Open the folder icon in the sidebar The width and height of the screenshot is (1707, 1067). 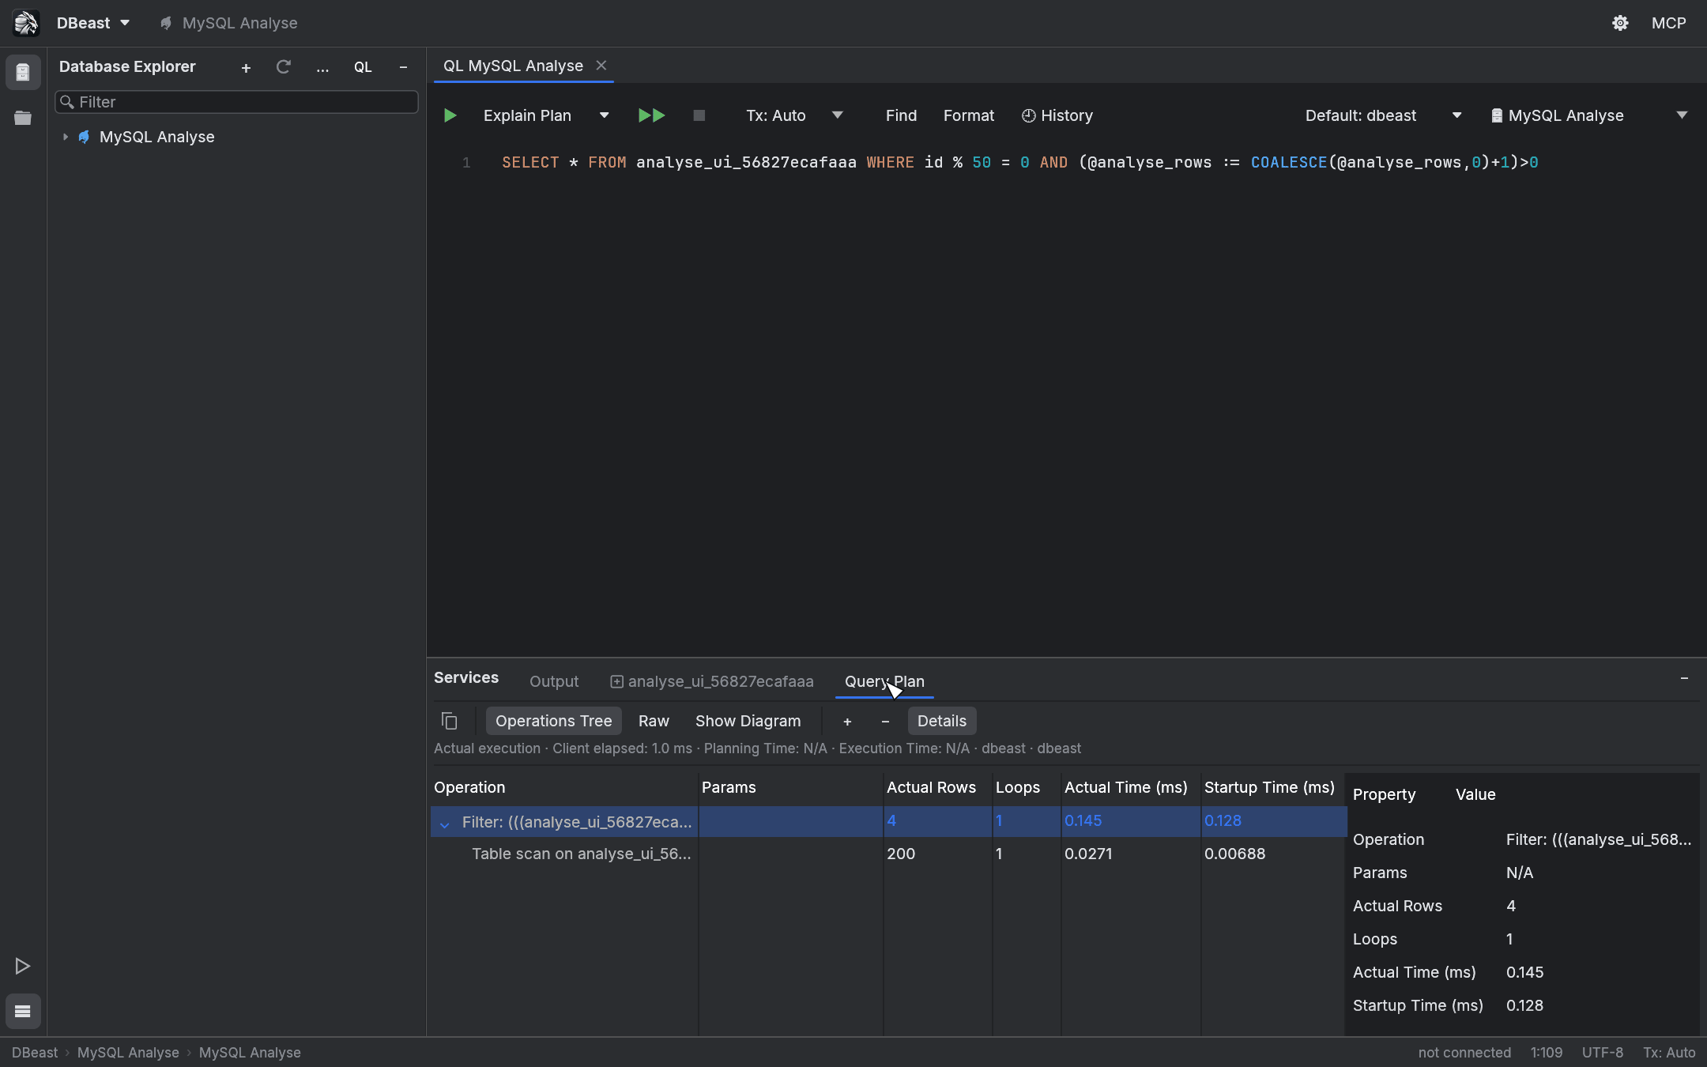23,118
